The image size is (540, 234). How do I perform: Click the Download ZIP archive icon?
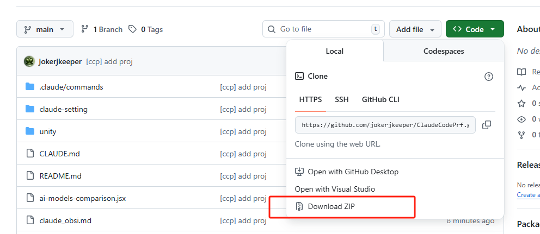[299, 206]
